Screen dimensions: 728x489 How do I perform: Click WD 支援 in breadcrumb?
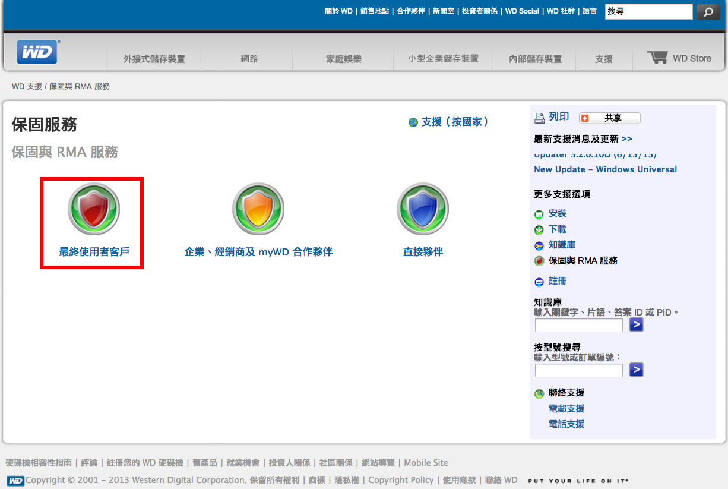click(27, 87)
